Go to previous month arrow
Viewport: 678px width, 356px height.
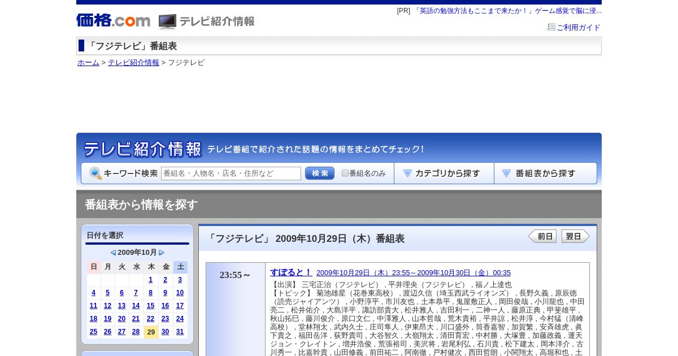(113, 253)
